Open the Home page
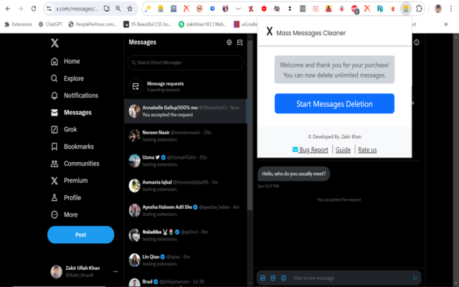This screenshot has width=459, height=287. [x=65, y=62]
